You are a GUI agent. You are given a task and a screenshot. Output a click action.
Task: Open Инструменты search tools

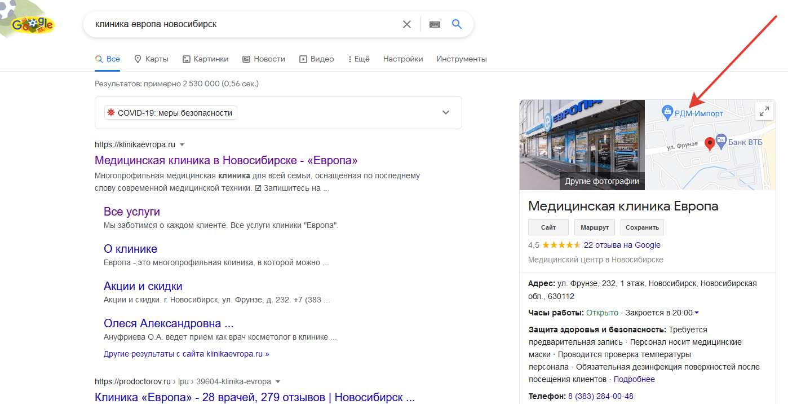[x=462, y=59]
